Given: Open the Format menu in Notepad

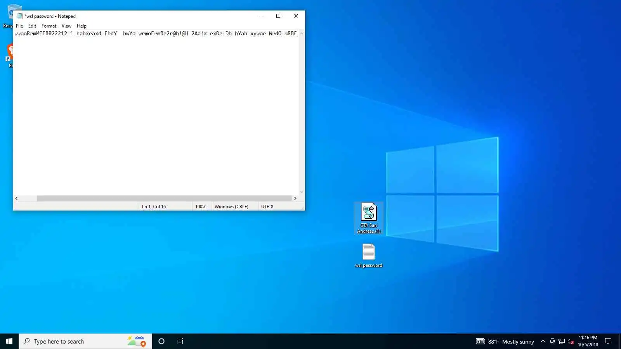Looking at the screenshot, I should [x=49, y=26].
